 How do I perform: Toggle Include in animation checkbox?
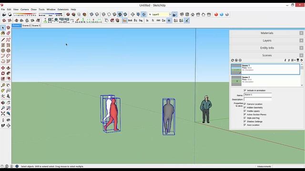(245, 90)
